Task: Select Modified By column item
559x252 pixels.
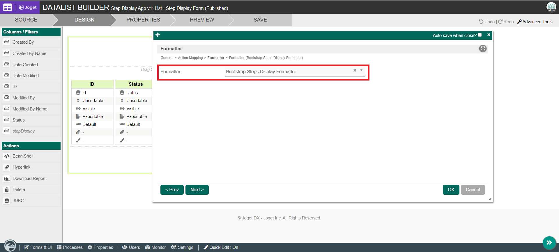Action: point(31,98)
